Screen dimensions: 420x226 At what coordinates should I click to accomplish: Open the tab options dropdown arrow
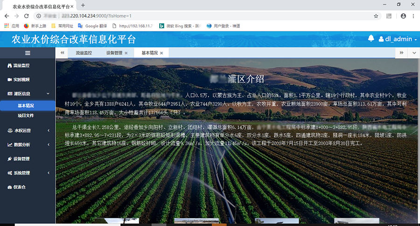click(414, 53)
